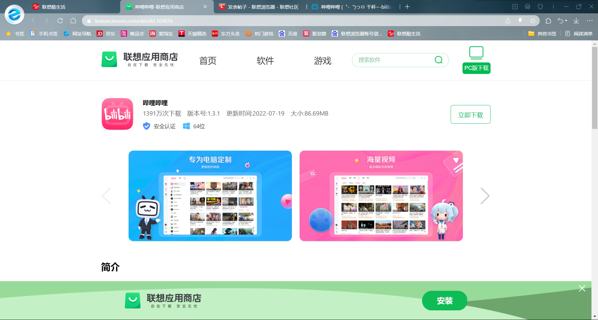Open the browser three-dots menu

(x=590, y=21)
